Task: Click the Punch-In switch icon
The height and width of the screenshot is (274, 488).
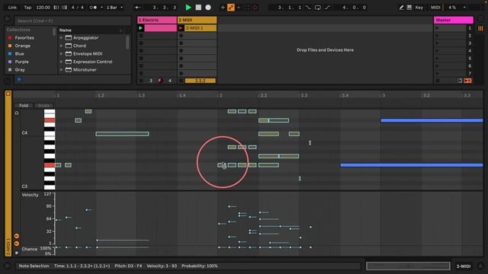Action: click(308, 7)
